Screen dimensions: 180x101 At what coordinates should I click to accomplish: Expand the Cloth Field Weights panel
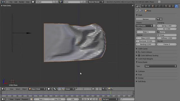(137, 59)
